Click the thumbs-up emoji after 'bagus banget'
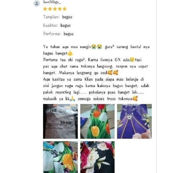The width and height of the screenshot is (173, 173). pos(70,53)
